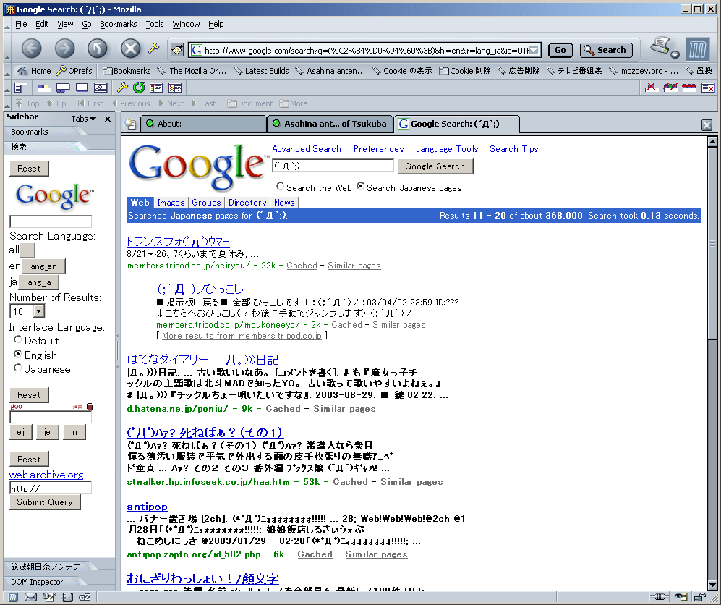Close the Sidebar with its X button
The height and width of the screenshot is (605, 721).
point(108,119)
